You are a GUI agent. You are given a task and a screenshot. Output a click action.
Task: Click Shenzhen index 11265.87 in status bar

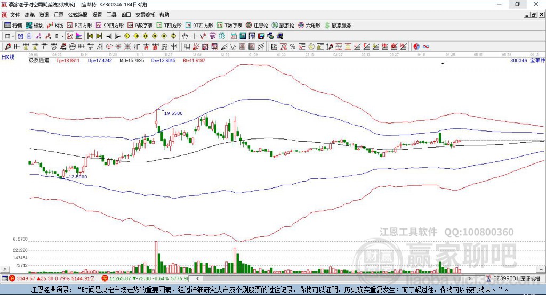point(120,278)
